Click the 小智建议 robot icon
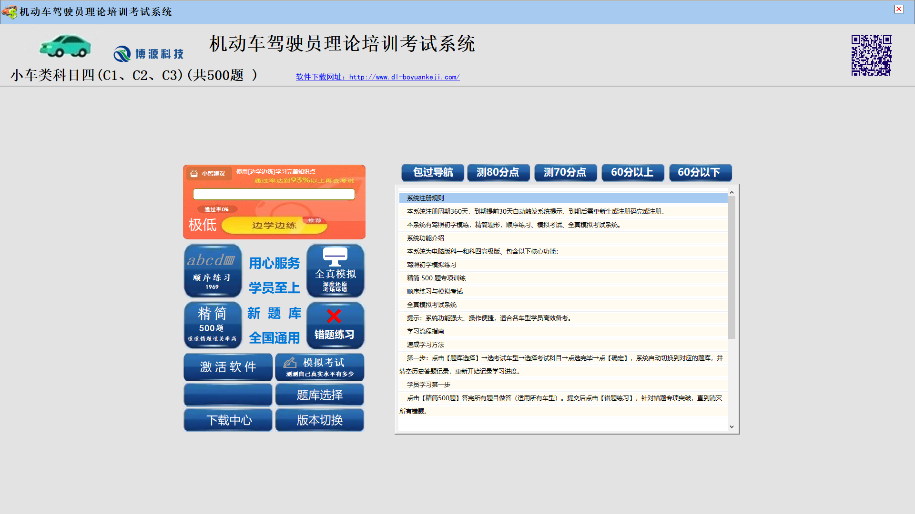 click(x=194, y=173)
